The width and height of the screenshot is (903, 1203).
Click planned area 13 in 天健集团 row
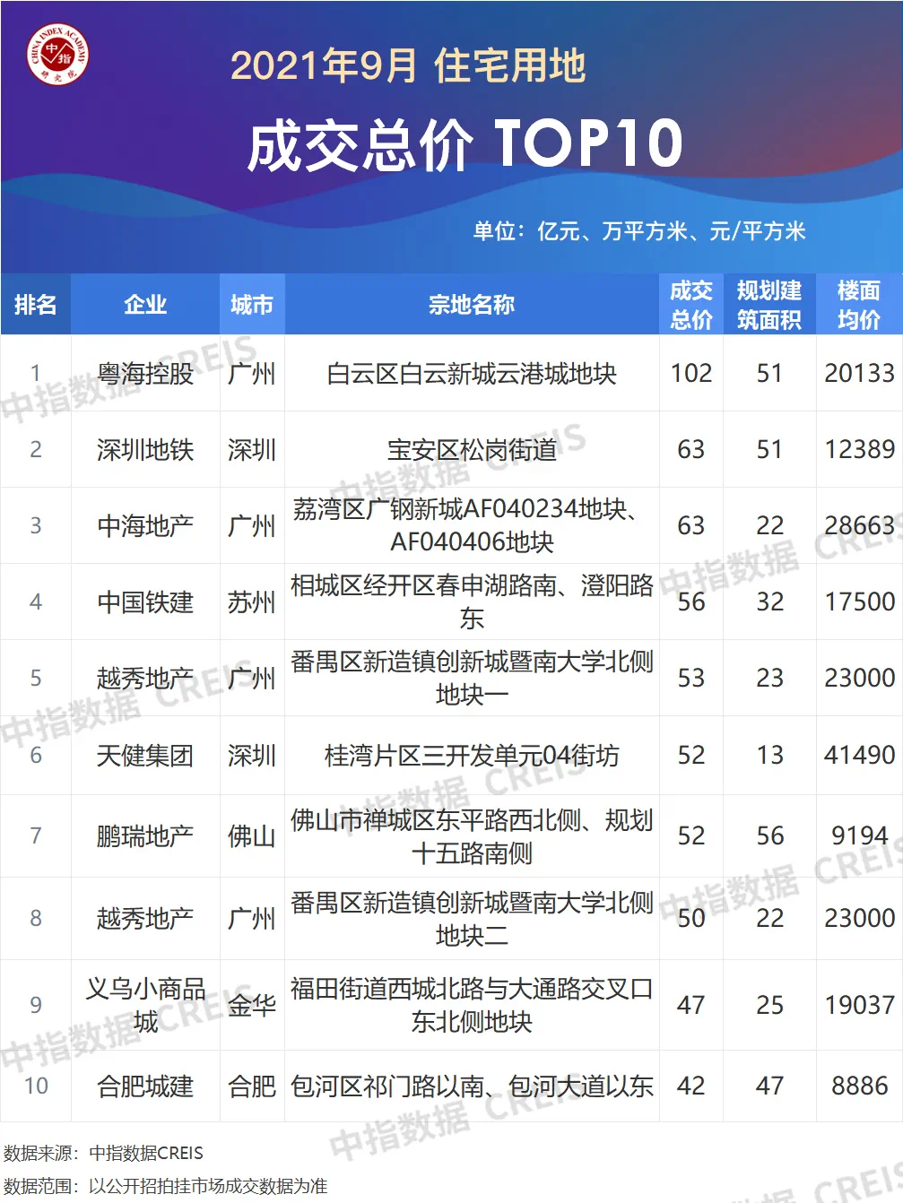pos(769,756)
